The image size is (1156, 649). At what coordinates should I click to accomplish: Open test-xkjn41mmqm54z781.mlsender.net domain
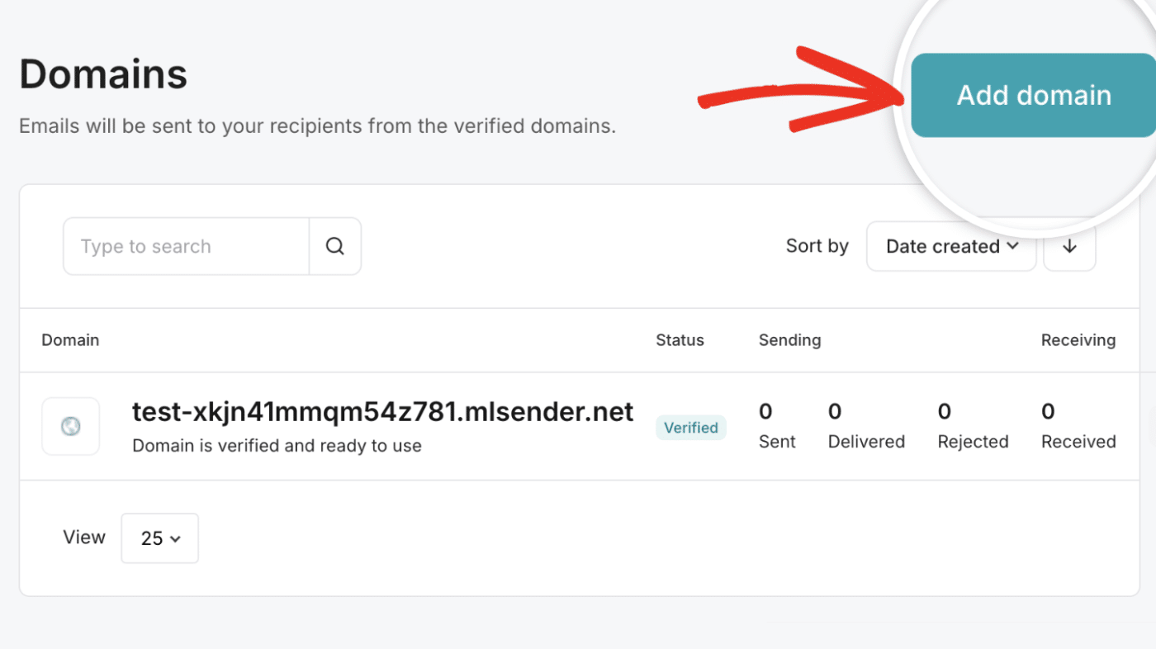[x=382, y=411]
